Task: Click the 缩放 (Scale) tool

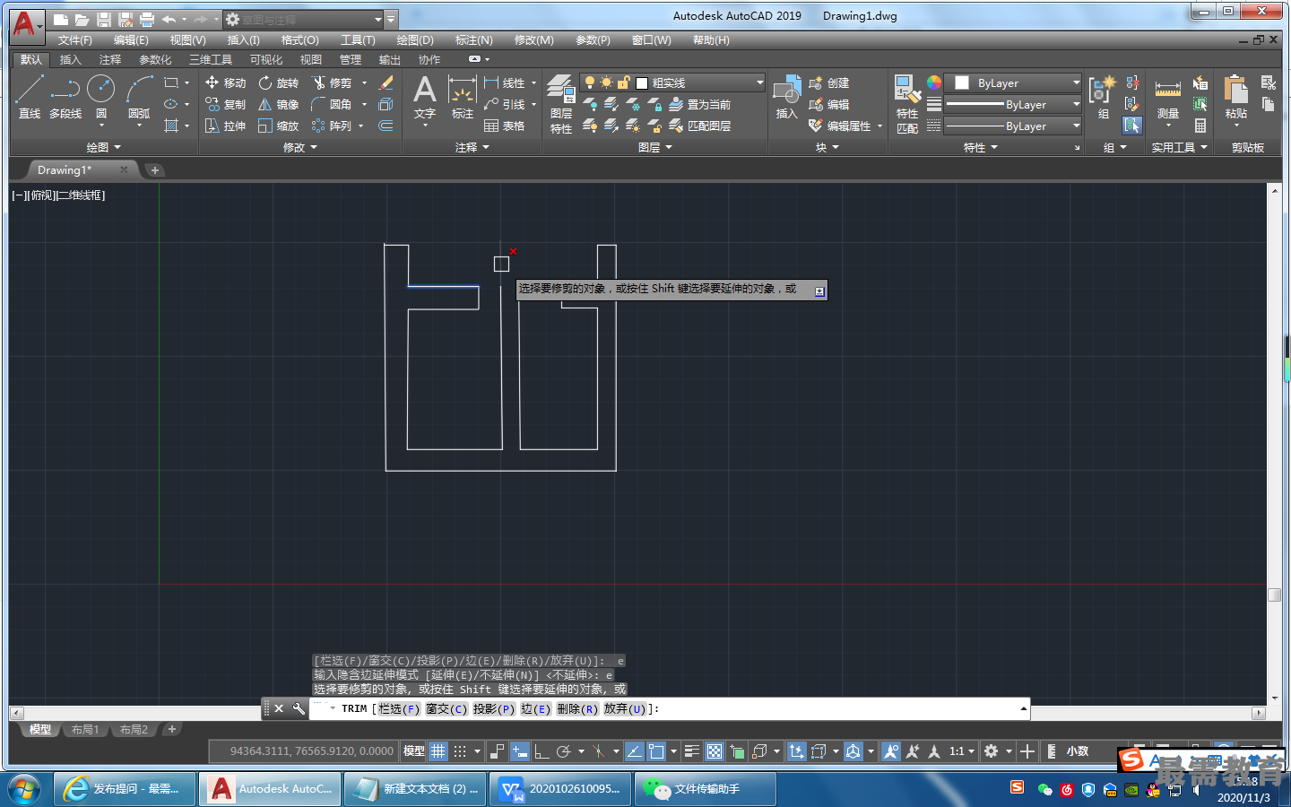Action: 278,126
